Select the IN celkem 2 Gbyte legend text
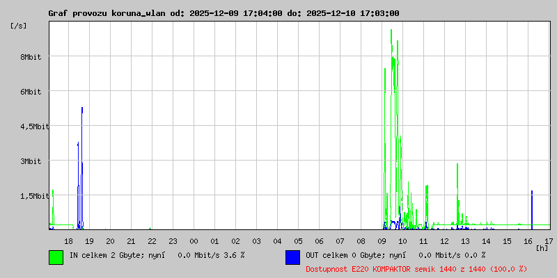The width and height of the screenshot is (557, 278). point(157,255)
